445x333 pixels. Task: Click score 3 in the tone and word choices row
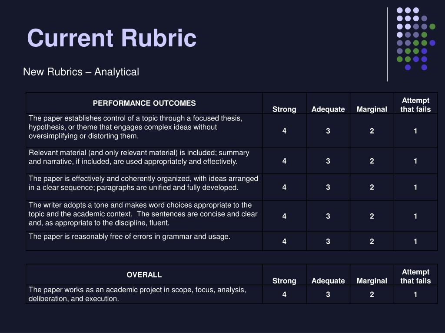pyautogui.click(x=328, y=216)
